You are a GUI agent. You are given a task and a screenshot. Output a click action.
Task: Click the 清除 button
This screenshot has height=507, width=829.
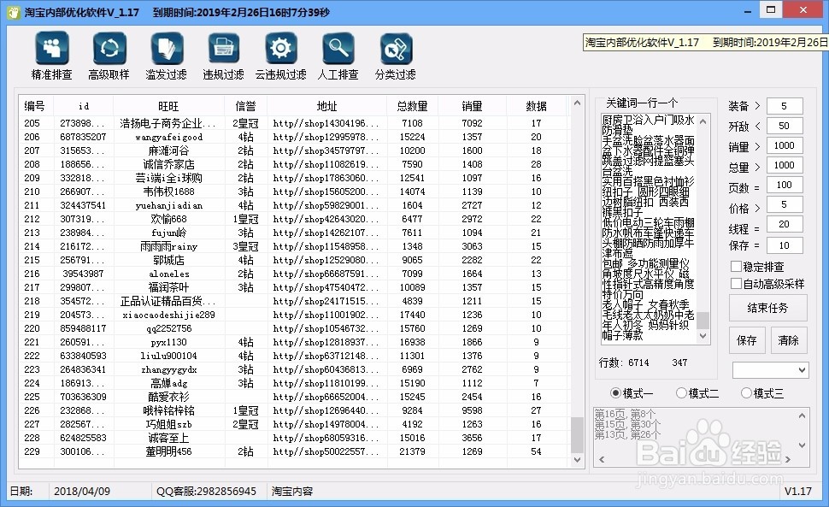788,340
